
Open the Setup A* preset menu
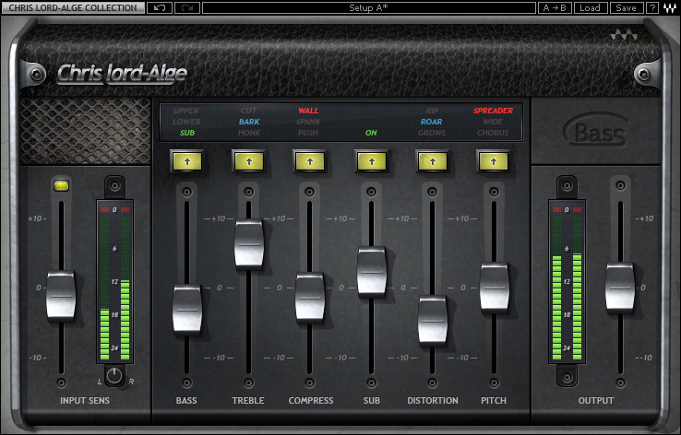(369, 7)
